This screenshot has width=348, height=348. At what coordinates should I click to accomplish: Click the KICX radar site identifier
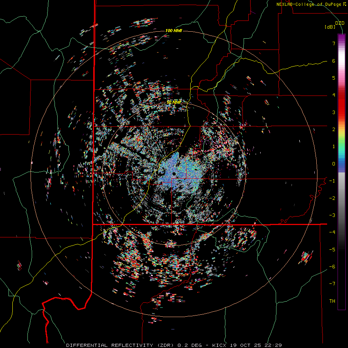click(x=219, y=345)
